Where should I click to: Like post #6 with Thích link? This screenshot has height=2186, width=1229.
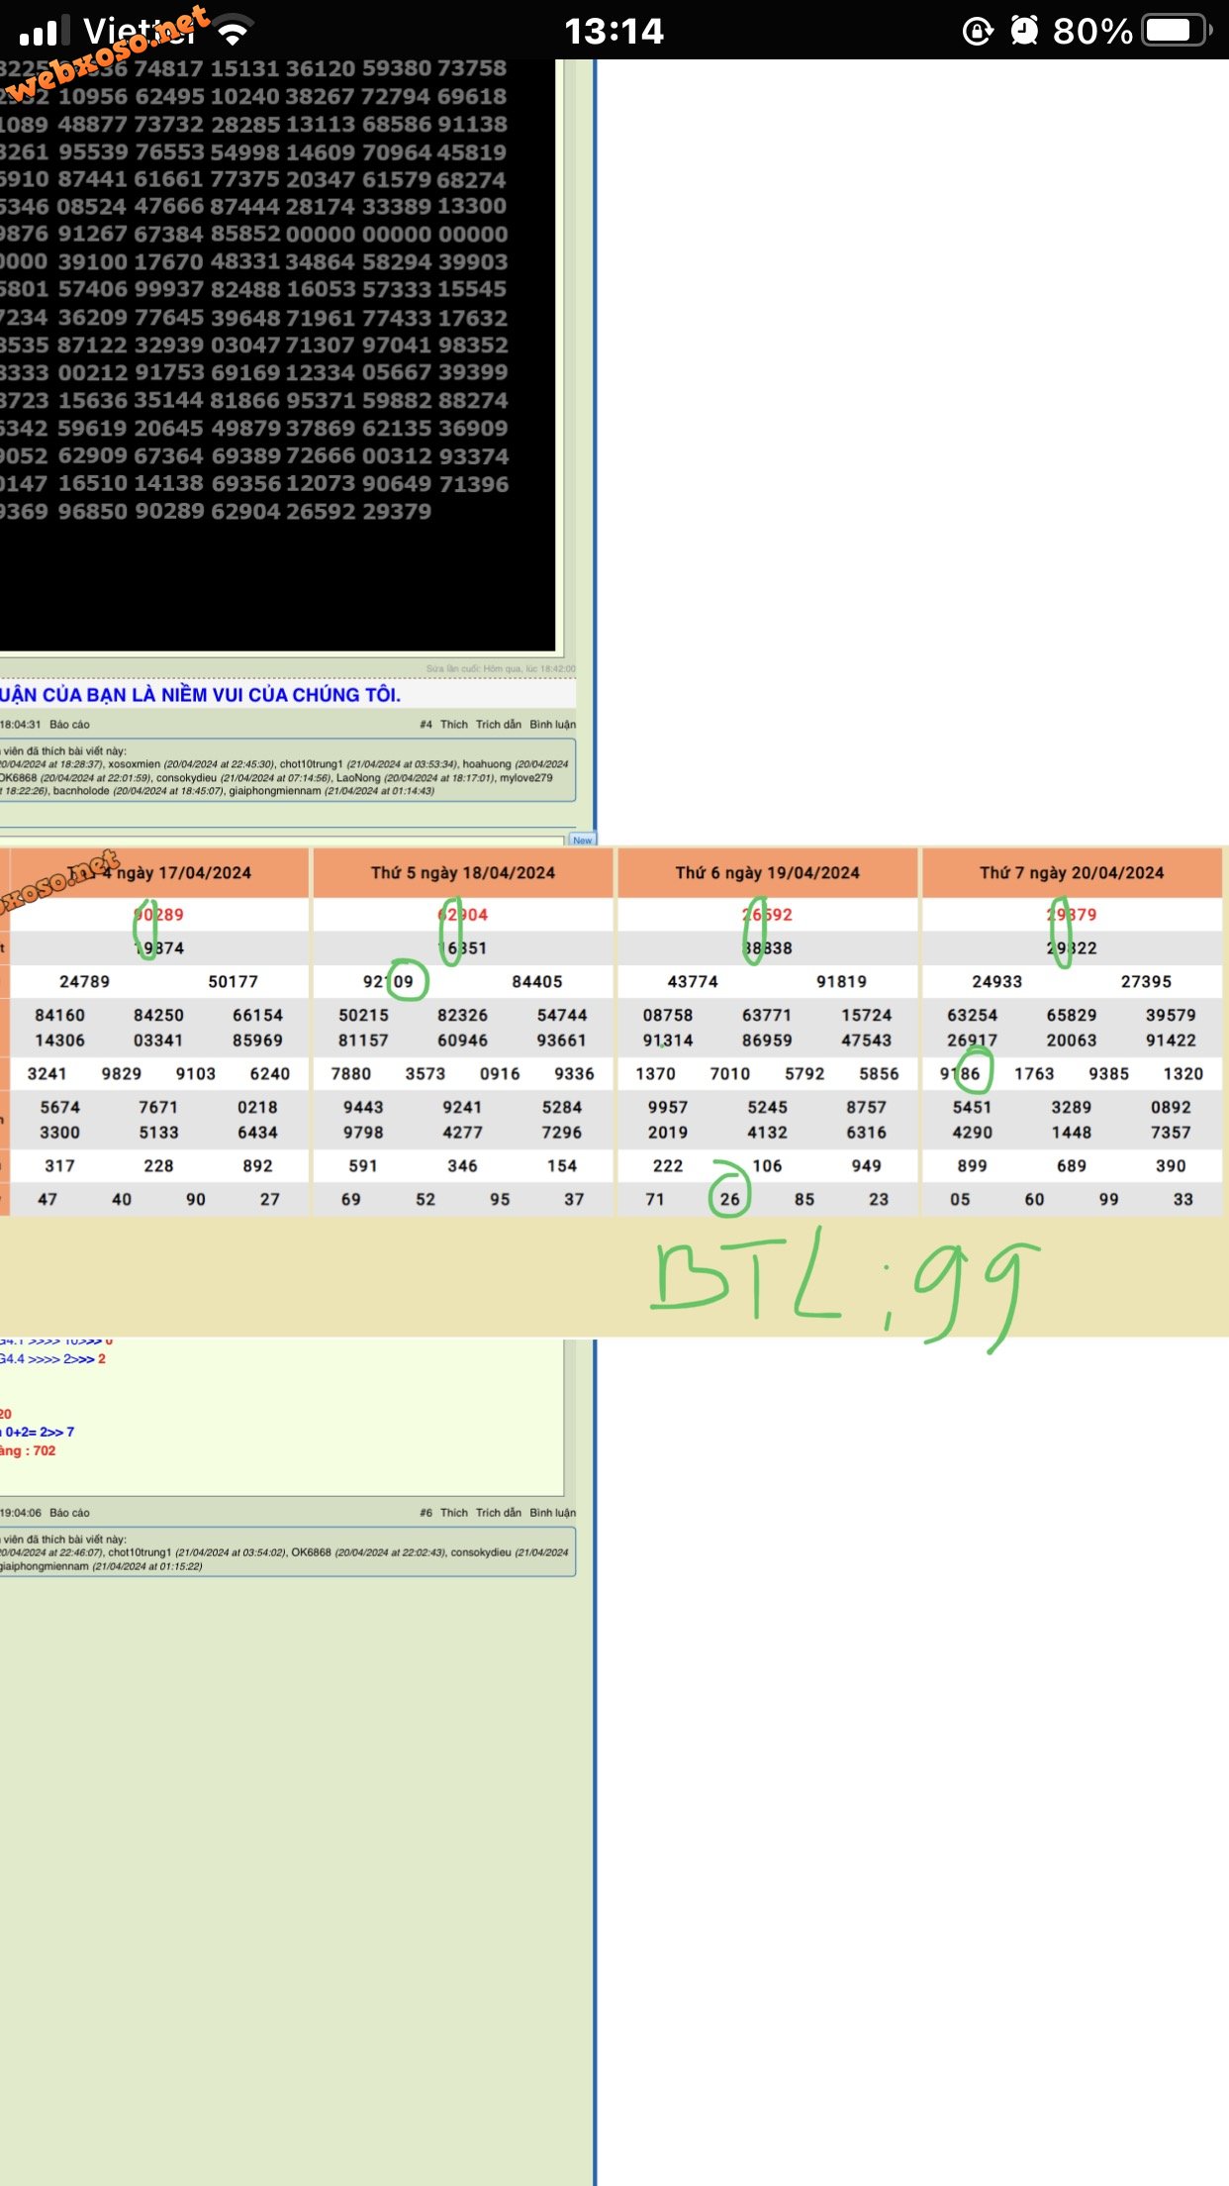(x=454, y=1513)
